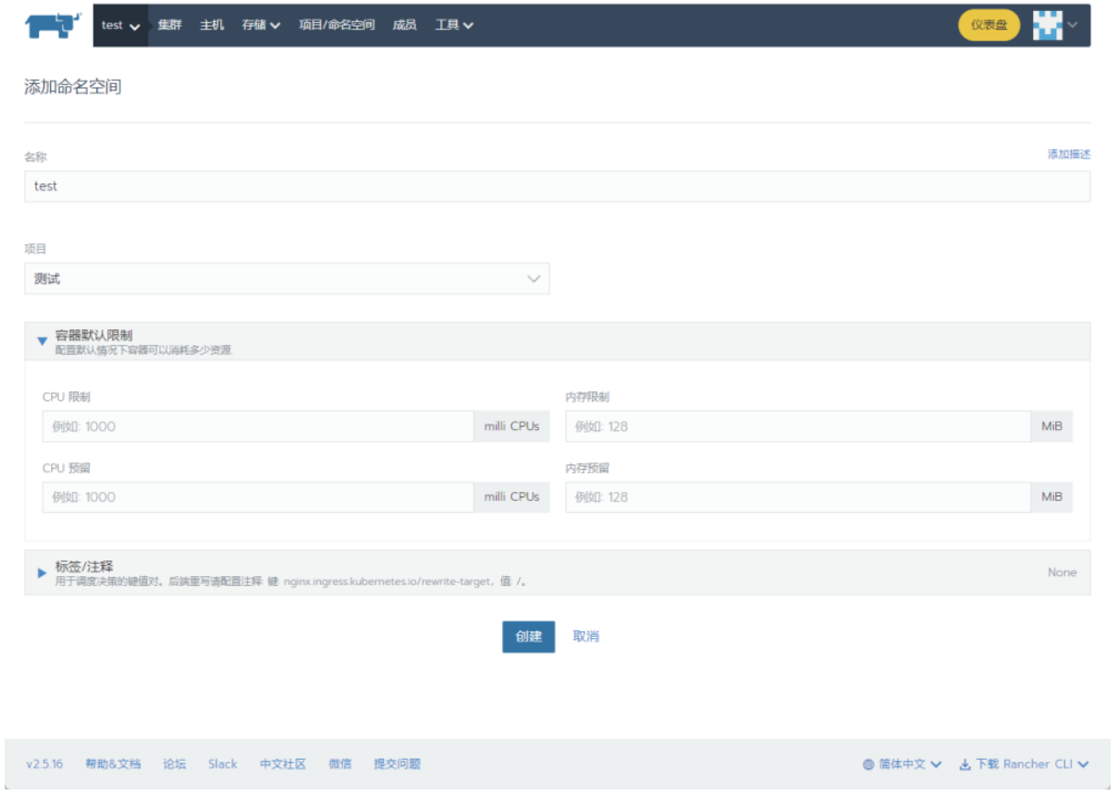Navigate to the 成员 page

(x=404, y=26)
